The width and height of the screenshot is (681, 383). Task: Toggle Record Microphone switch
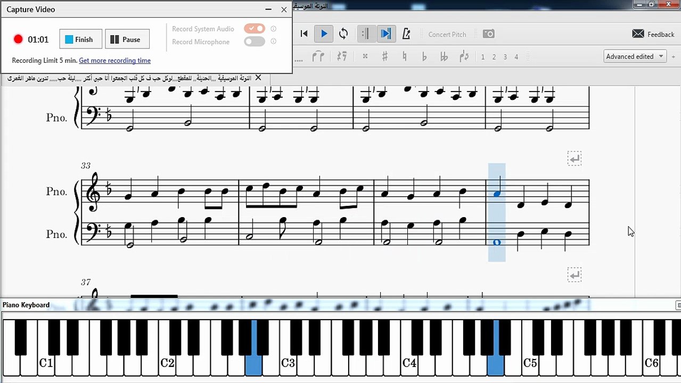255,41
